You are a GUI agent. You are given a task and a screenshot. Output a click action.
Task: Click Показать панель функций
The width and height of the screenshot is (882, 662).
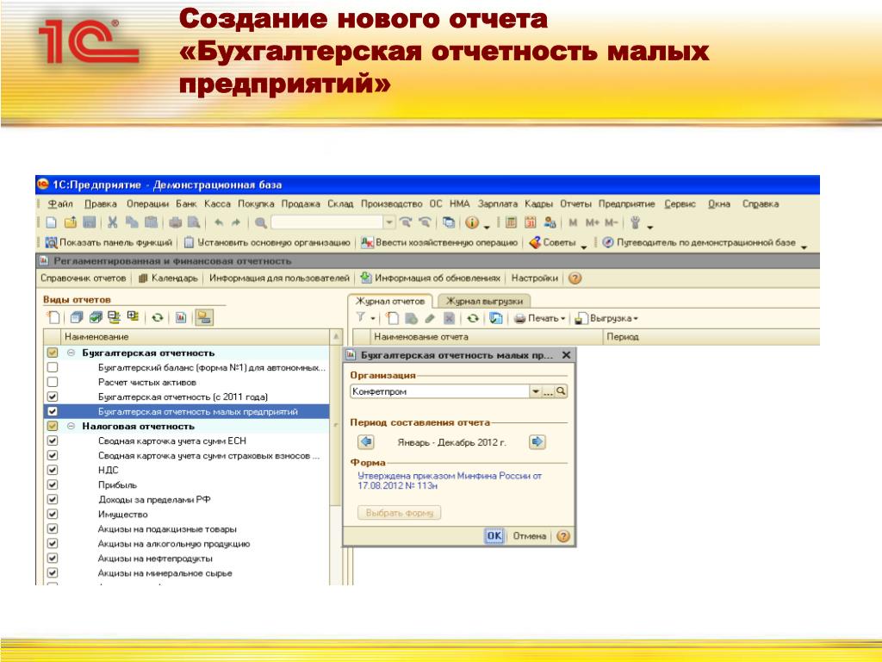click(x=109, y=242)
